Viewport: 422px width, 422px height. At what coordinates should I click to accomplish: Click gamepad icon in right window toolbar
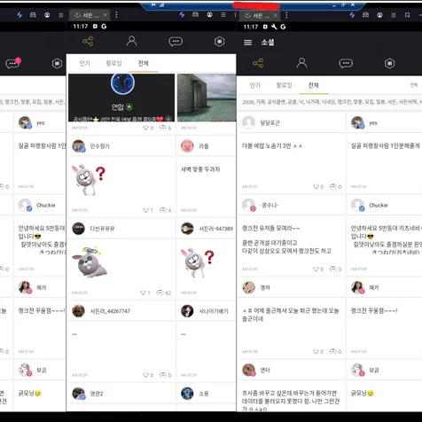[x=365, y=15]
